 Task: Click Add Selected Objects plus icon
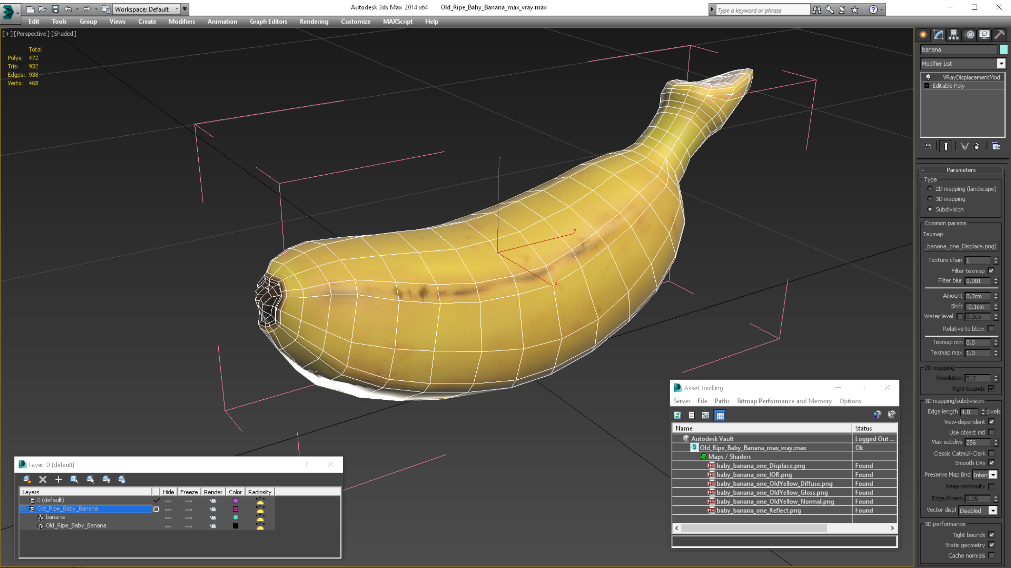point(59,479)
